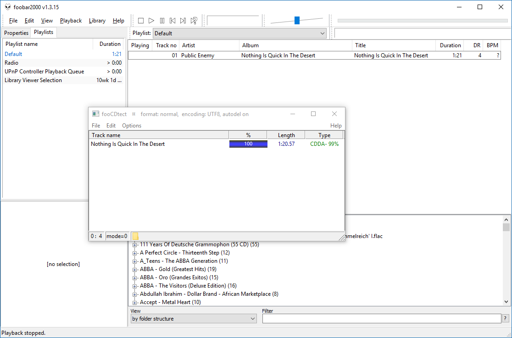Screen dimensions: 512x338
Task: Click the Playlist name column header
Action: [48, 44]
